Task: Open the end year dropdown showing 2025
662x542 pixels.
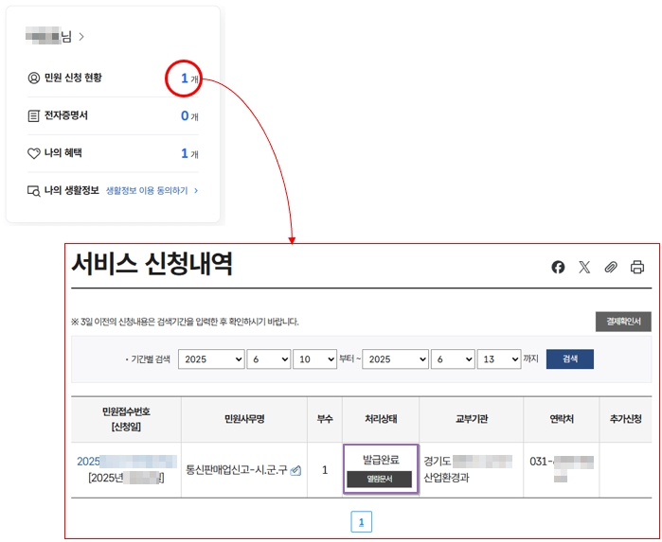Action: tap(396, 358)
